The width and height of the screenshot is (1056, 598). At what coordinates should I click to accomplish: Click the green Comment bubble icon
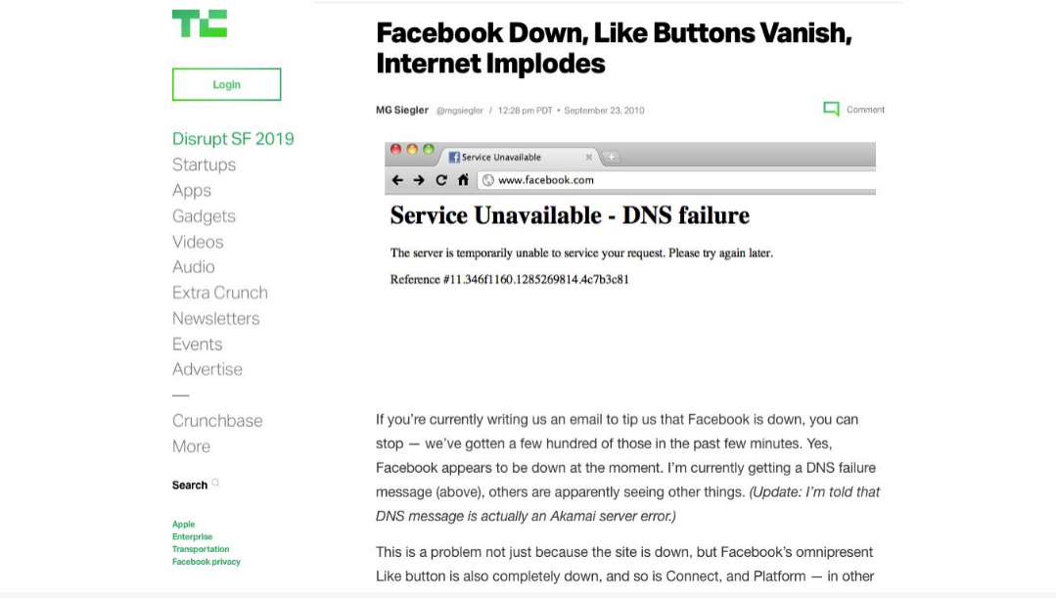click(x=831, y=110)
